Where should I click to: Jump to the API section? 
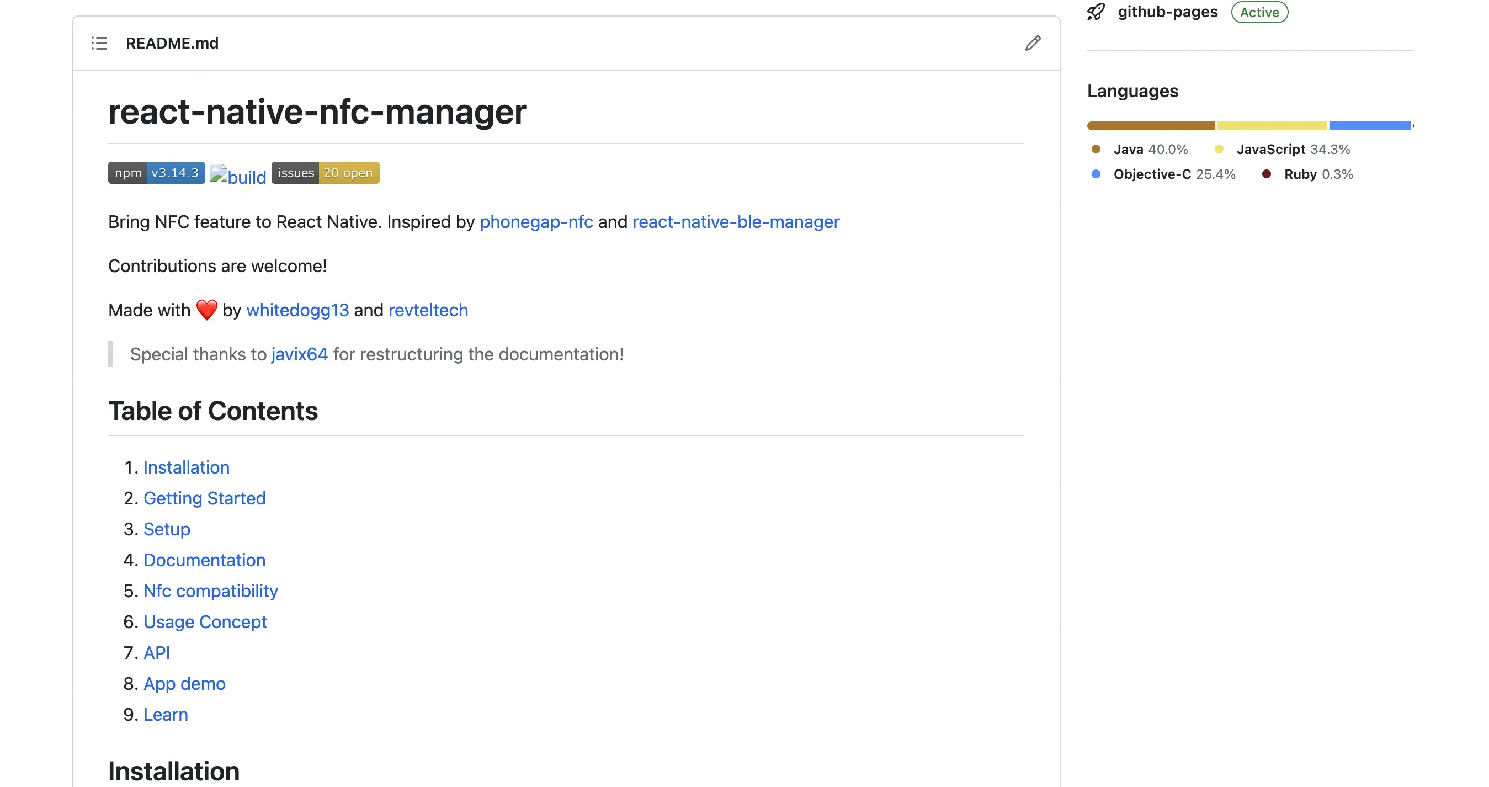[157, 653]
